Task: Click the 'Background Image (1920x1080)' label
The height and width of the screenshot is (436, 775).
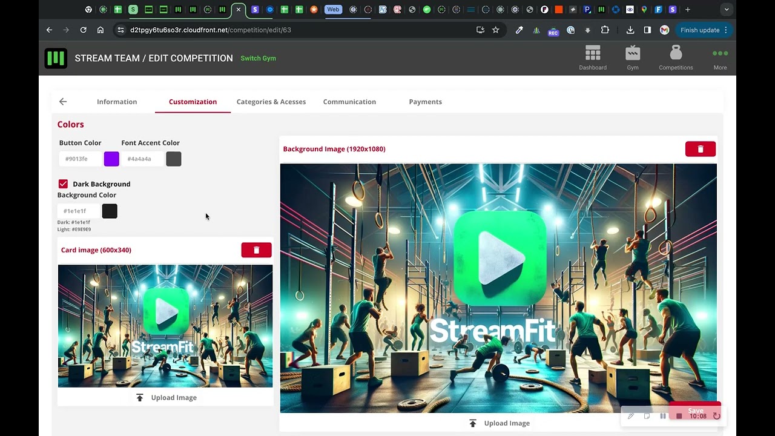Action: pyautogui.click(x=334, y=149)
